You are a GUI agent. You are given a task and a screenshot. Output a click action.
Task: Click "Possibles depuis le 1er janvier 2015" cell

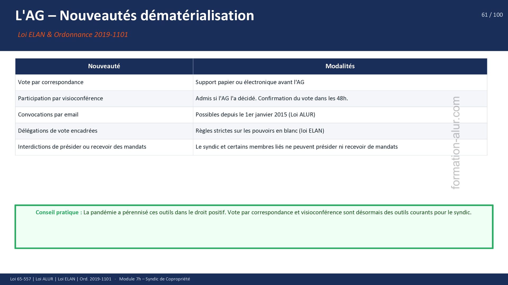255,115
